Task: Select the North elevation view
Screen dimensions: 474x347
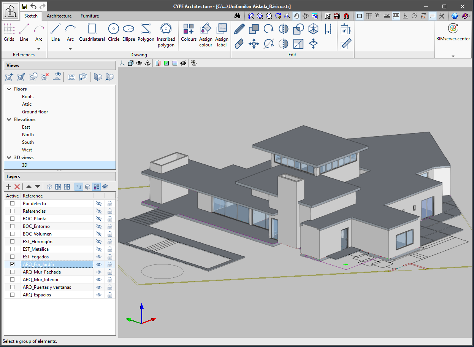Action: tap(28, 134)
